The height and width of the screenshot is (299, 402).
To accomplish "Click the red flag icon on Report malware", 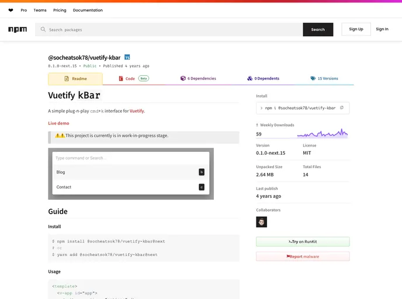I will (288, 256).
